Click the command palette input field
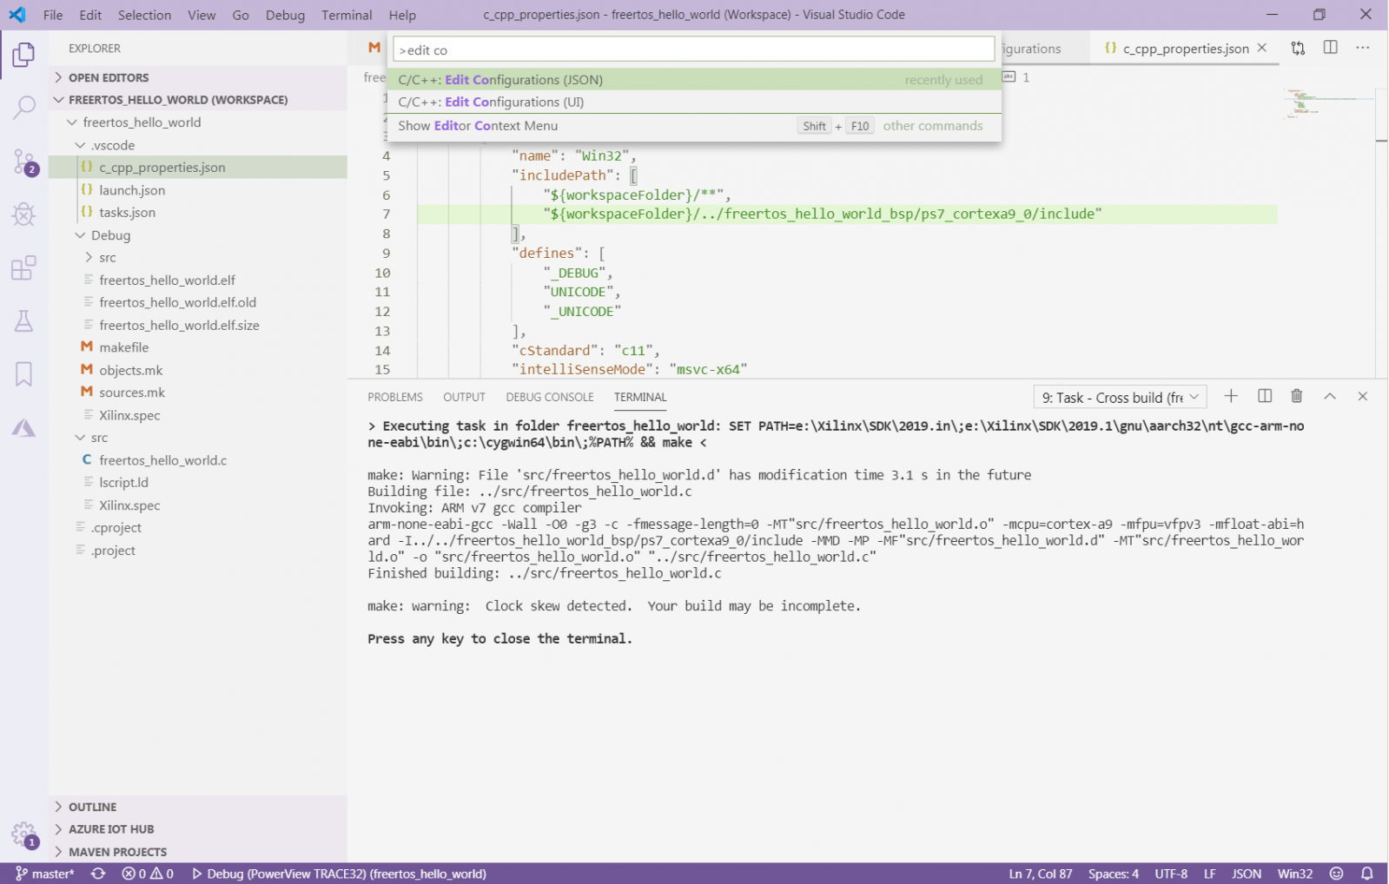The image size is (1389, 884). [x=693, y=50]
